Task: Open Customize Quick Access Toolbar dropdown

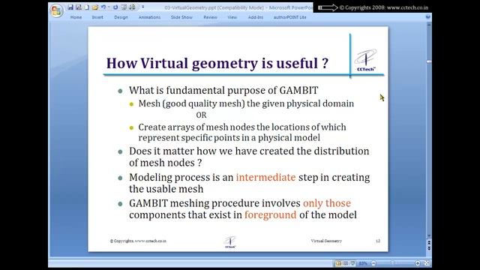Action: [143, 7]
